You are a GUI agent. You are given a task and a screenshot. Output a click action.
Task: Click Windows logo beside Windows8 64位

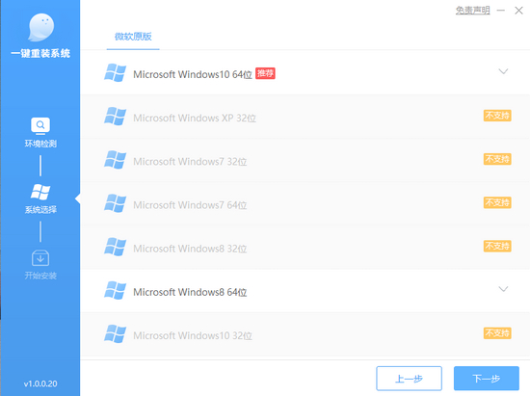[x=116, y=290]
